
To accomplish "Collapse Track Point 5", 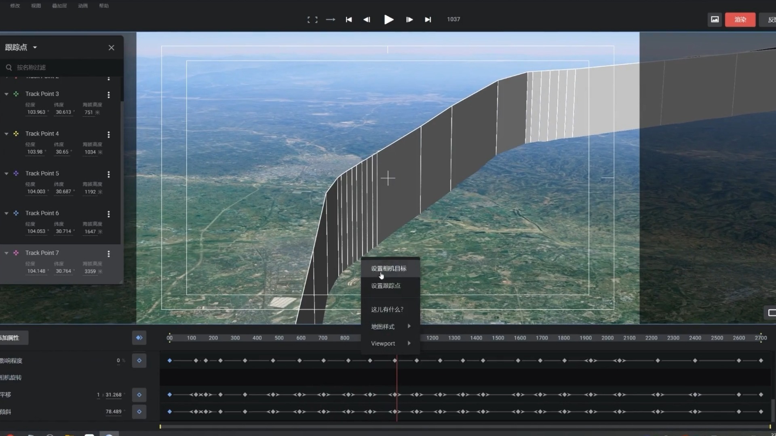I will pos(6,174).
